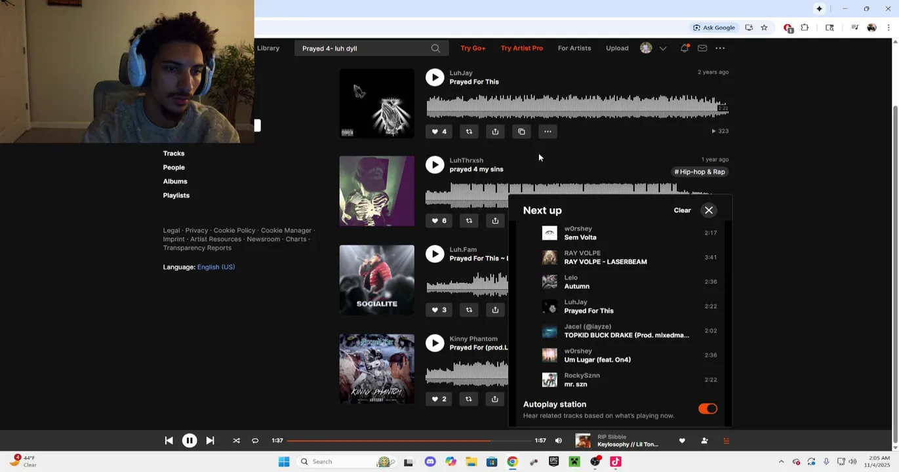Viewport: 899px width, 472px height.
Task: Filter search results by Tracks
Action: tap(174, 153)
